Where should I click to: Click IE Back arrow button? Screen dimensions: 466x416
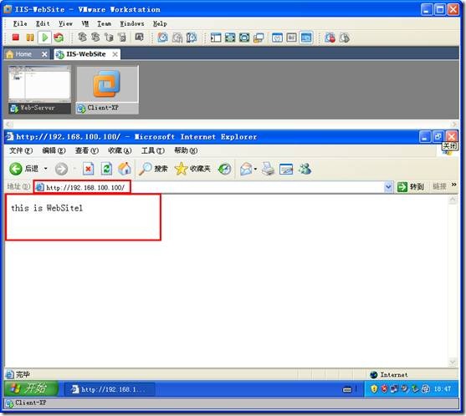16,169
